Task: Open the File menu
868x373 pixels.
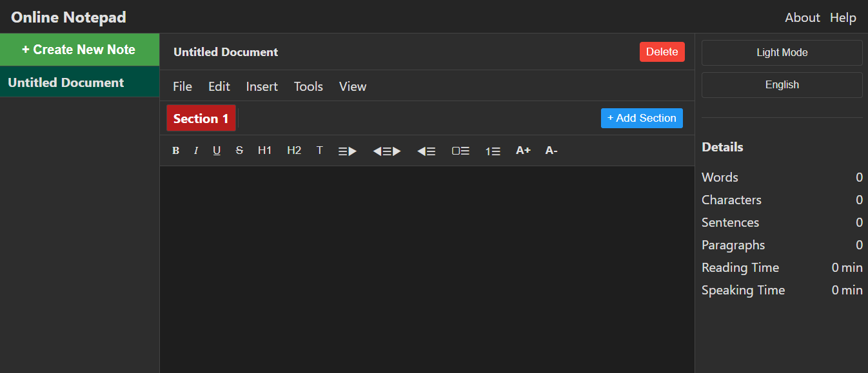Action: [182, 86]
